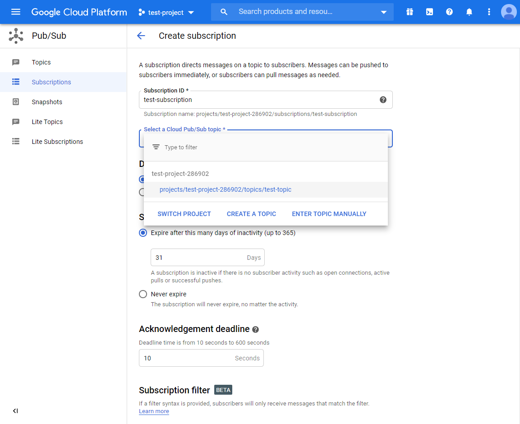Image resolution: width=520 pixels, height=424 pixels.
Task: Click the Snapshots sidebar icon
Action: (16, 102)
